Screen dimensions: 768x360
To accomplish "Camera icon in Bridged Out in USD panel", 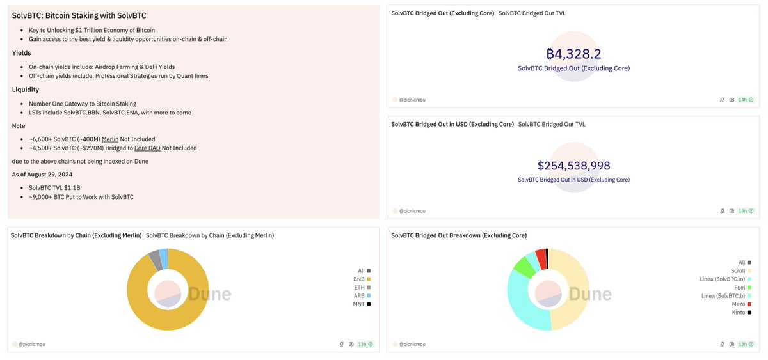I will 732,210.
